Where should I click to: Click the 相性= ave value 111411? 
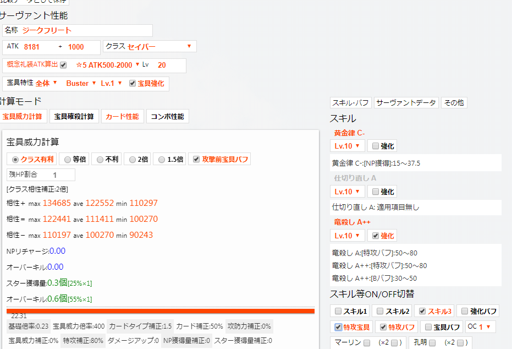[100, 219]
